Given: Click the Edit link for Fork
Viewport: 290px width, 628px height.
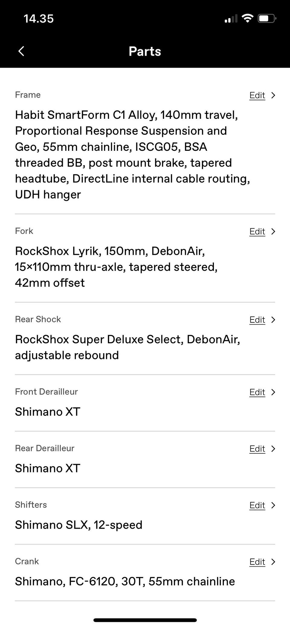Looking at the screenshot, I should tap(257, 231).
